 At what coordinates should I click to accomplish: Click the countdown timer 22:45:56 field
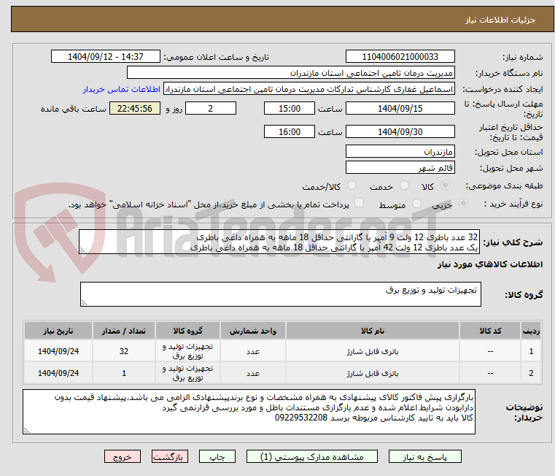135,108
